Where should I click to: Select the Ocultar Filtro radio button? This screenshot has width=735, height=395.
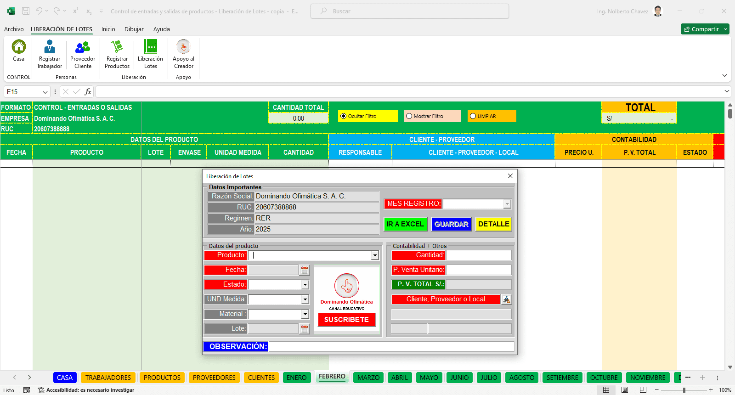pos(344,116)
